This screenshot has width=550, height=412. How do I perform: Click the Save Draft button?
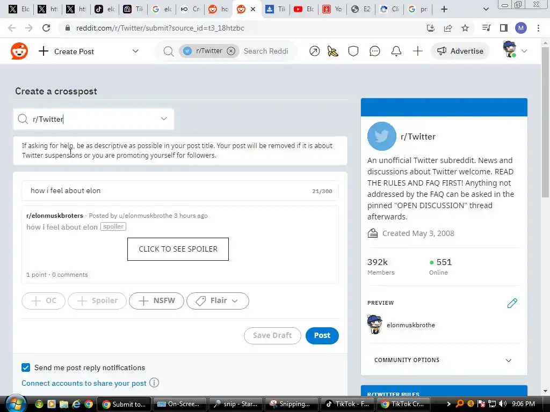pyautogui.click(x=272, y=336)
